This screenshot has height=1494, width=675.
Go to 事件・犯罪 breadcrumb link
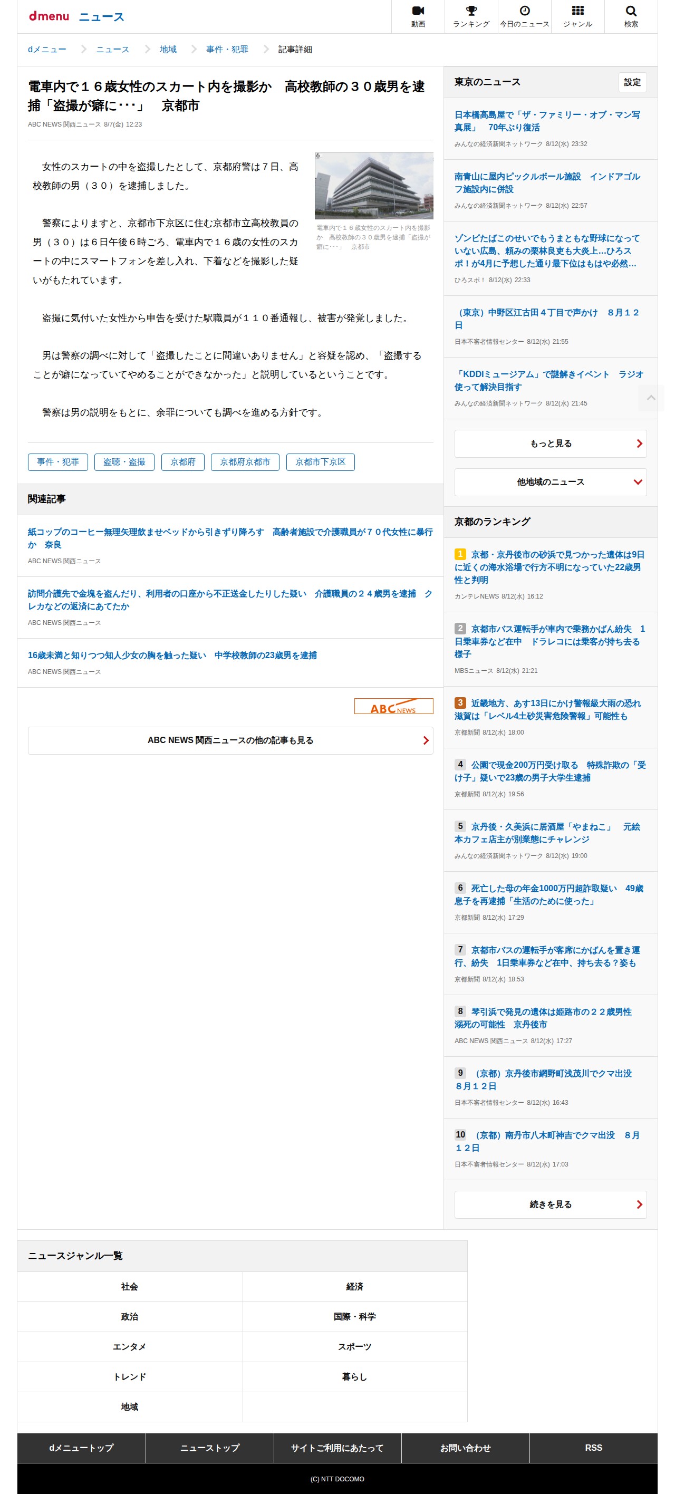(x=227, y=49)
